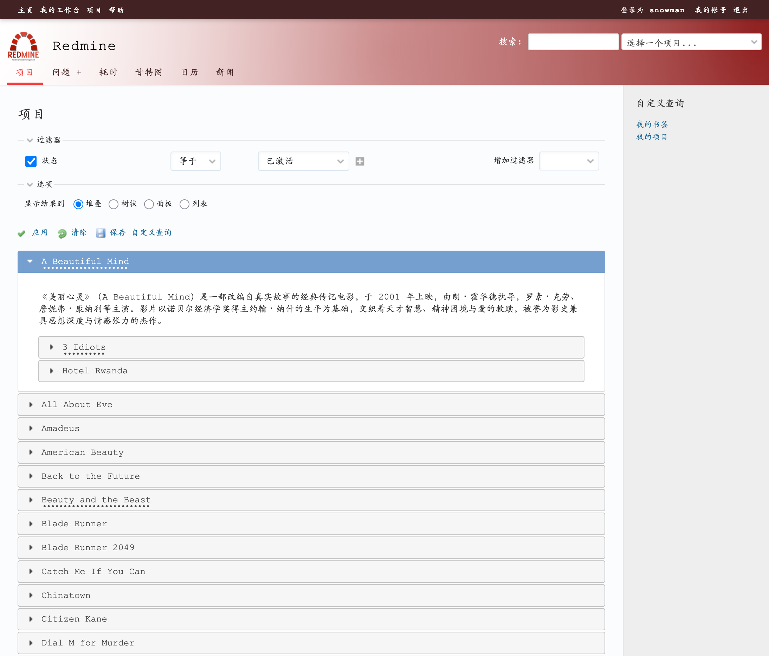
Task: Expand the Catch Me If You Can arrow
Action: 31,571
